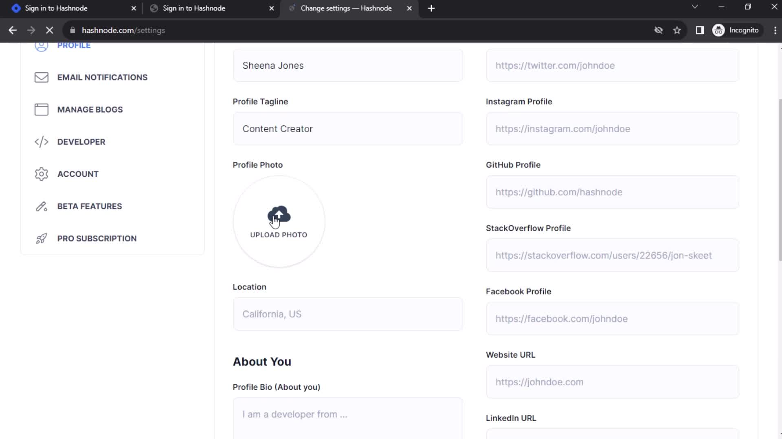This screenshot has height=439, width=782.
Task: Click the Profile Bio text area
Action: click(x=348, y=418)
